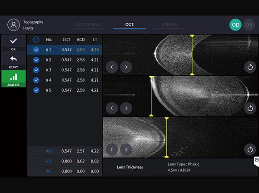Confirm results with the OK checkmark button
Screen dimensions: 259x193
tap(14, 43)
